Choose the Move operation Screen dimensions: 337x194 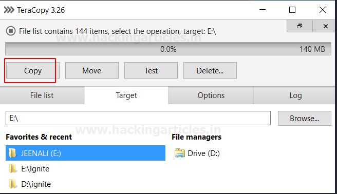tap(92, 71)
